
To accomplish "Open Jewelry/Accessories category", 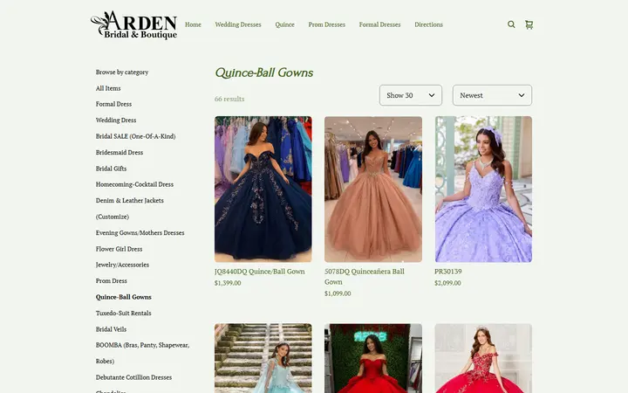I will [123, 265].
